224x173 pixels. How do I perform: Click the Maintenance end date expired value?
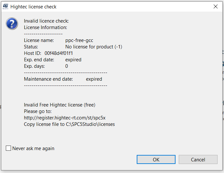[94, 79]
